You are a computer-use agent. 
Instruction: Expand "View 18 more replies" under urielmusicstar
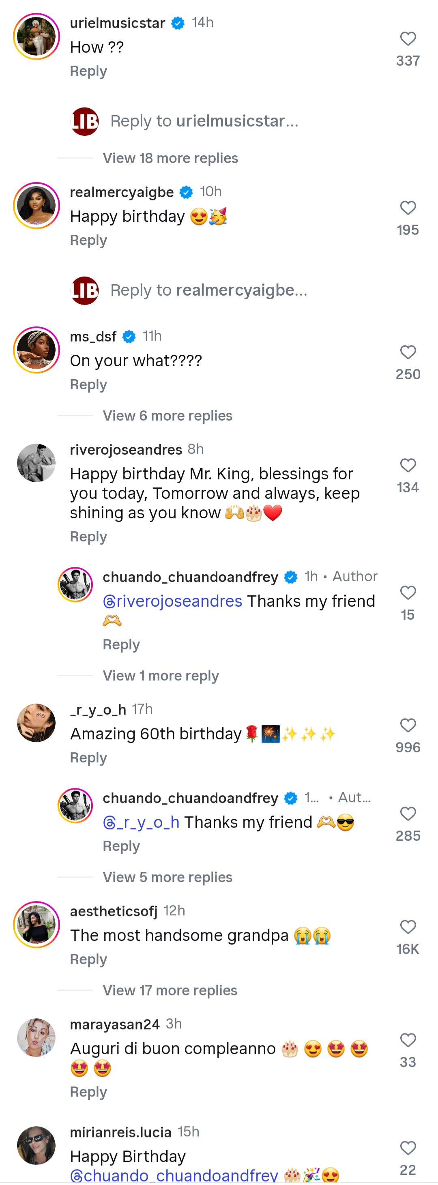170,158
